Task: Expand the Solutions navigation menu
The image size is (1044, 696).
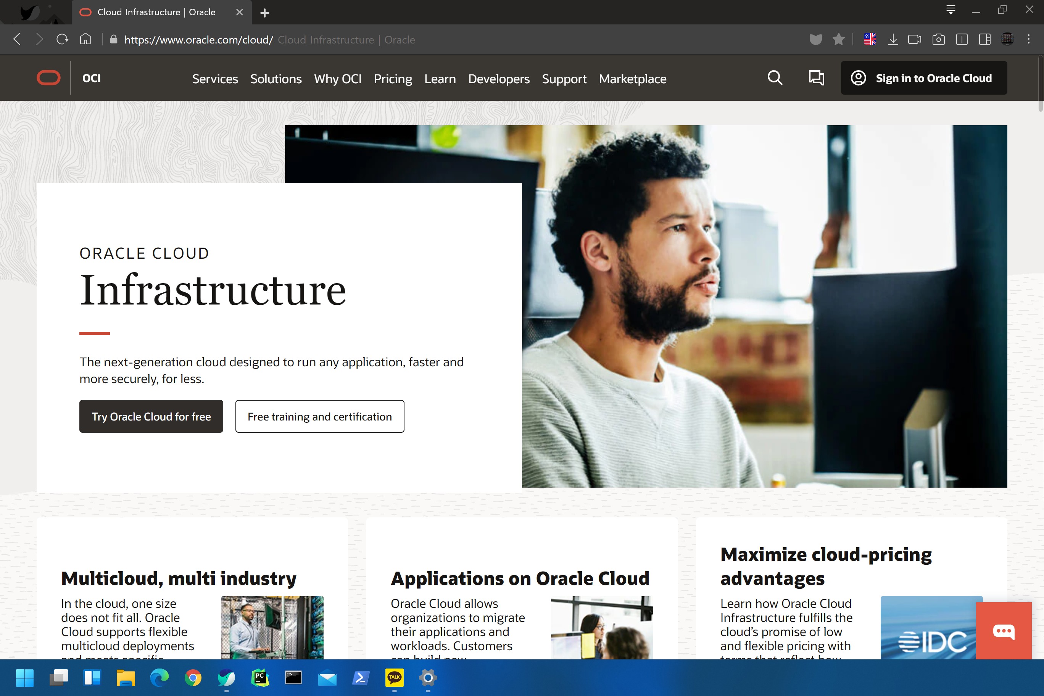Action: [x=275, y=79]
